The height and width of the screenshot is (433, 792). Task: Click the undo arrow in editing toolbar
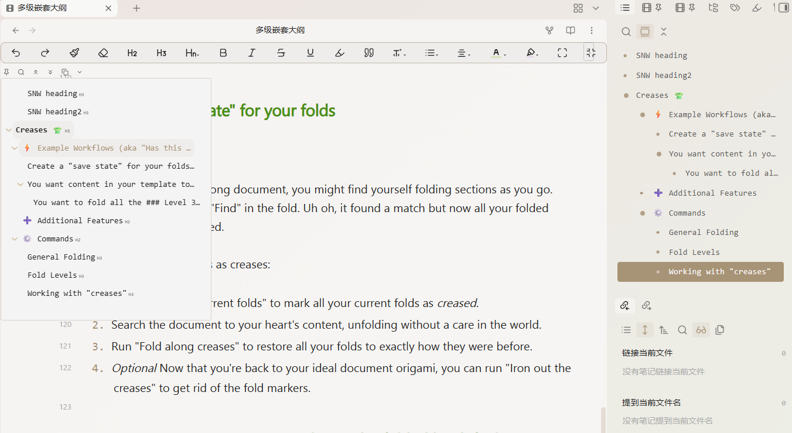tap(16, 53)
